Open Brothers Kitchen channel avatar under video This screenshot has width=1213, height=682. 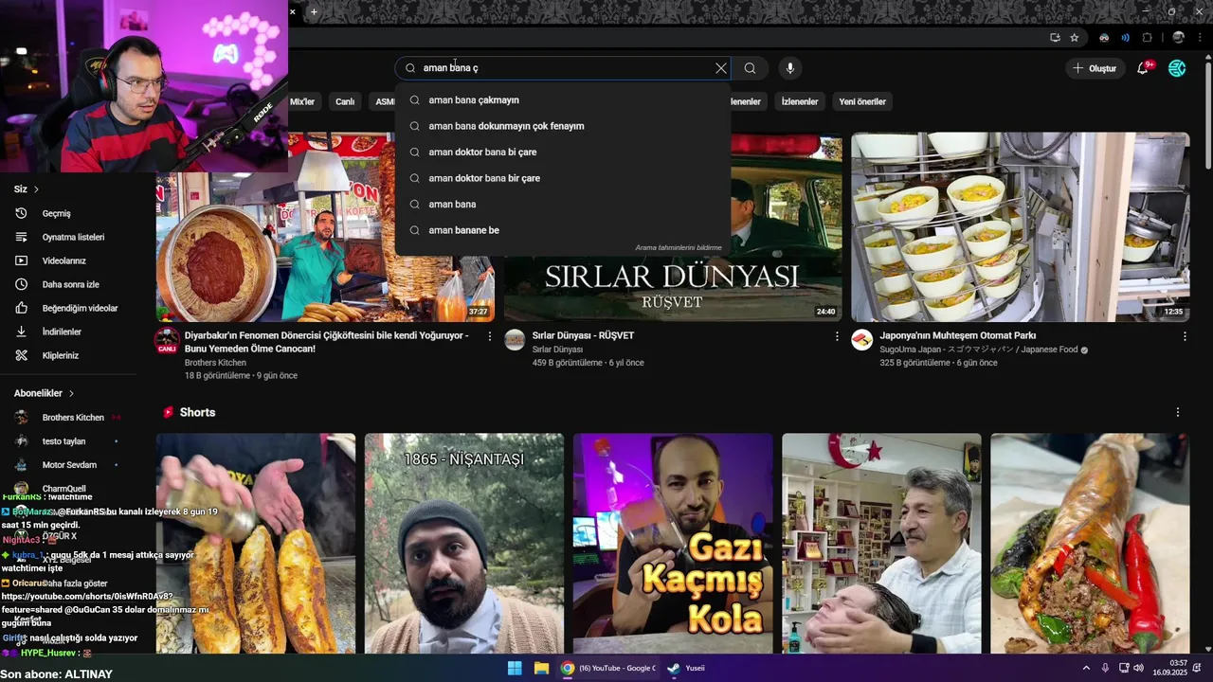coord(168,340)
